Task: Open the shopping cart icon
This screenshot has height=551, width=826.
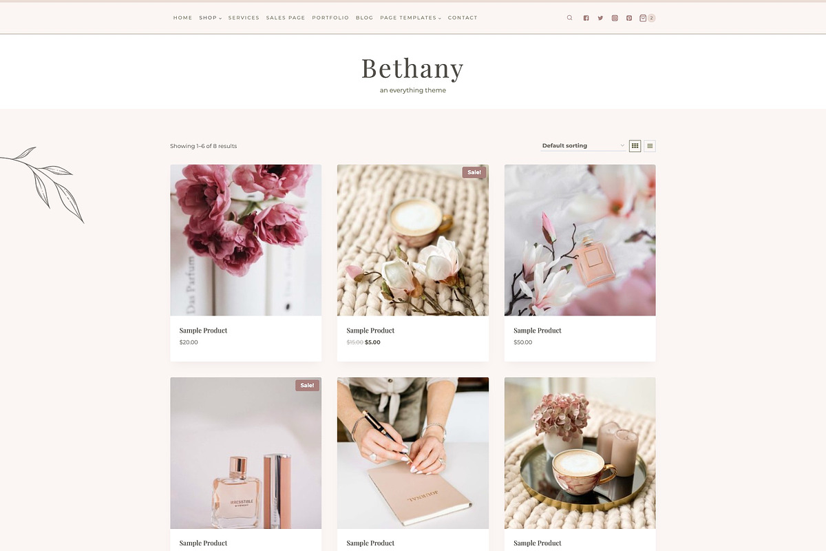Action: click(x=643, y=18)
